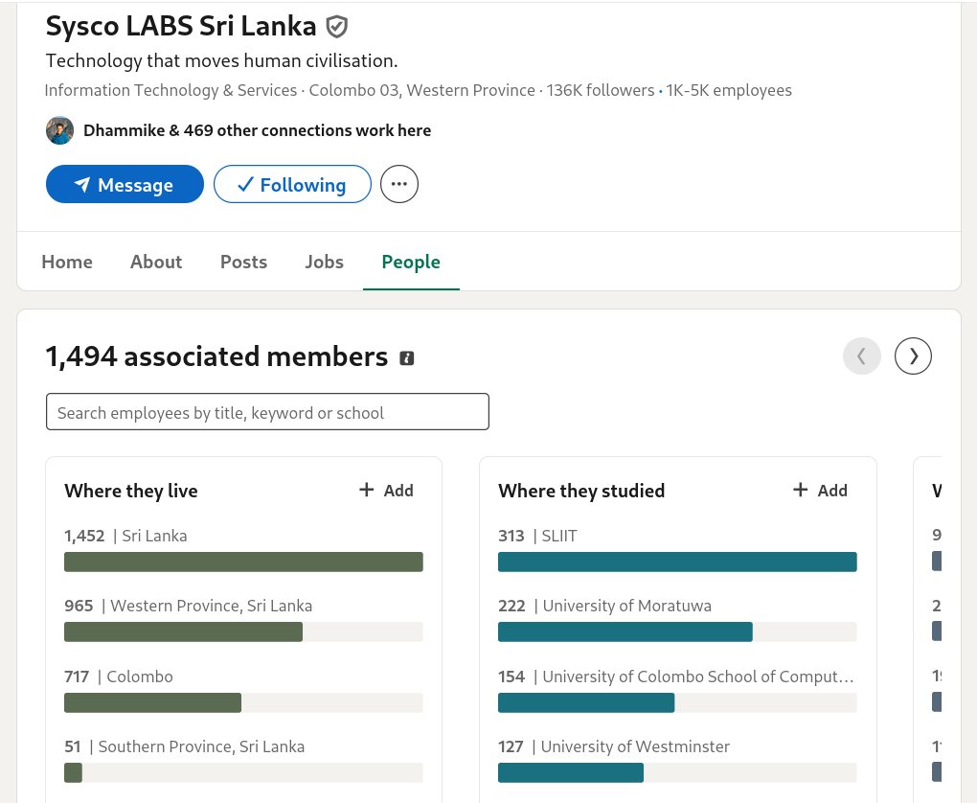Click the Sysco LABS Sri Lanka company name
This screenshot has height=803, width=977.
point(181,26)
